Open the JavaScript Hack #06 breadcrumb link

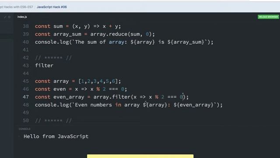(x=52, y=7)
